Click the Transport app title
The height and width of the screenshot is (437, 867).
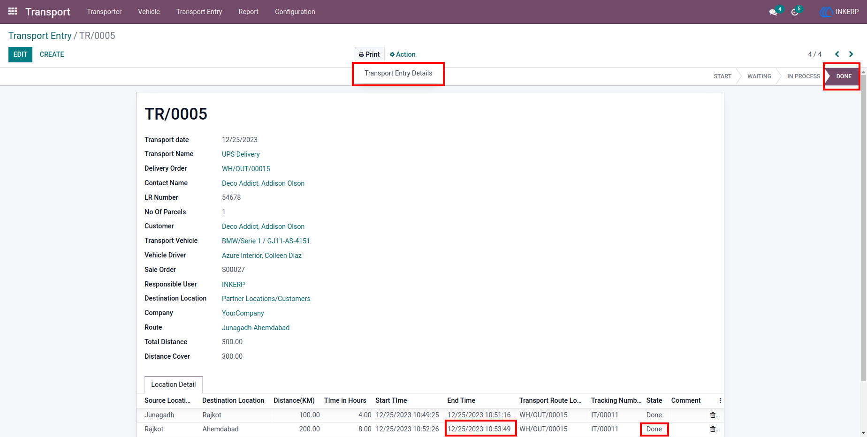click(48, 12)
